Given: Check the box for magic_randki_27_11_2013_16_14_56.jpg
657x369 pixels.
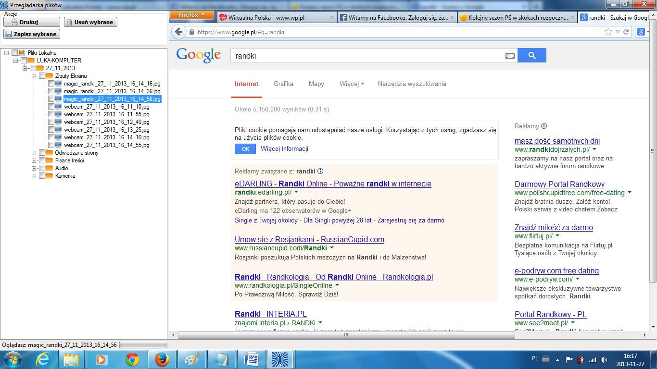Looking at the screenshot, I should pos(51,99).
